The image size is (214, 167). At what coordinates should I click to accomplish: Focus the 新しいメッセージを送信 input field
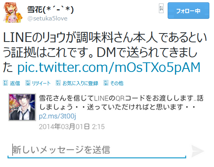coord(97,150)
